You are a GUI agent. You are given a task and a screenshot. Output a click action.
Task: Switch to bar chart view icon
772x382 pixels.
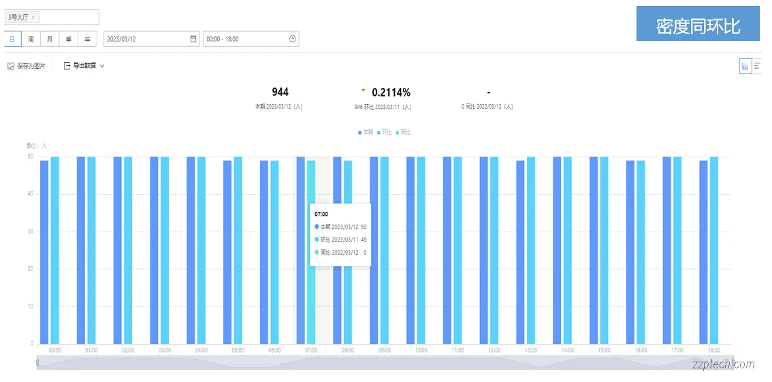(745, 66)
